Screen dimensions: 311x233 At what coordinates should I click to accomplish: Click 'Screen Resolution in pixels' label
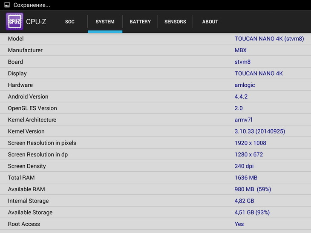pyautogui.click(x=42, y=143)
